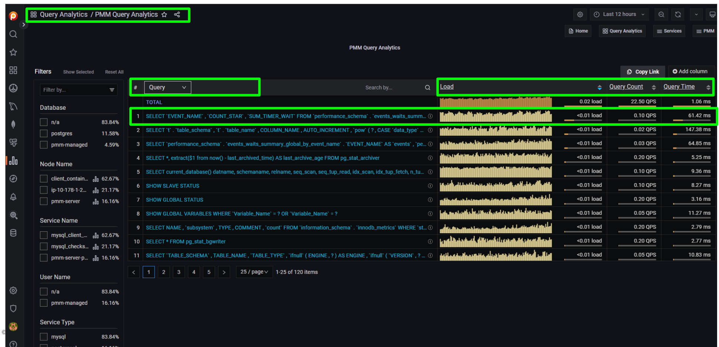This screenshot has width=719, height=347.
Task: Check the pmm-server node filter
Action: click(44, 201)
